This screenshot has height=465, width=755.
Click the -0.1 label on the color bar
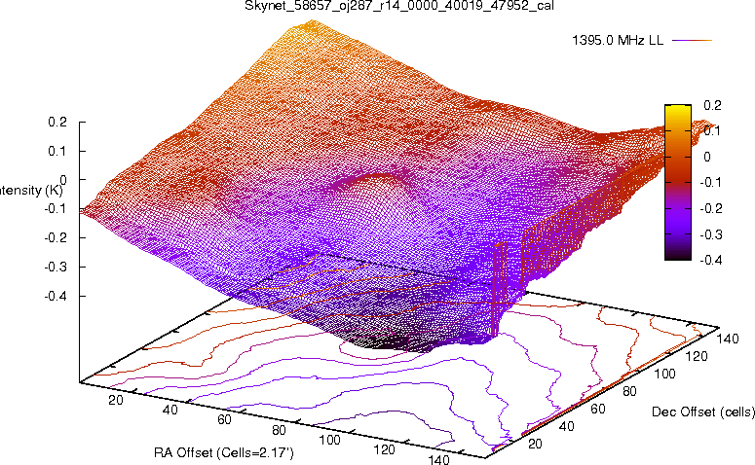(710, 182)
